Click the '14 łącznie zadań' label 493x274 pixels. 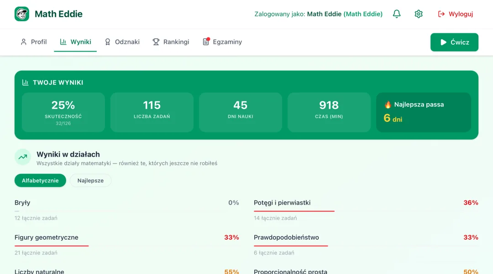(x=275, y=218)
